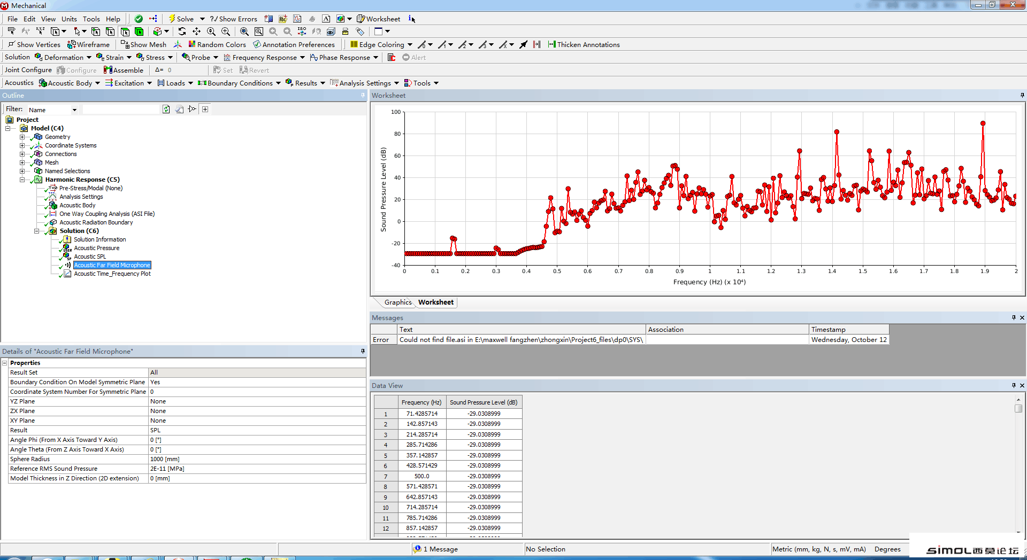This screenshot has width=1027, height=560.
Task: Click the Data View scroll up arrow
Action: pos(1018,399)
